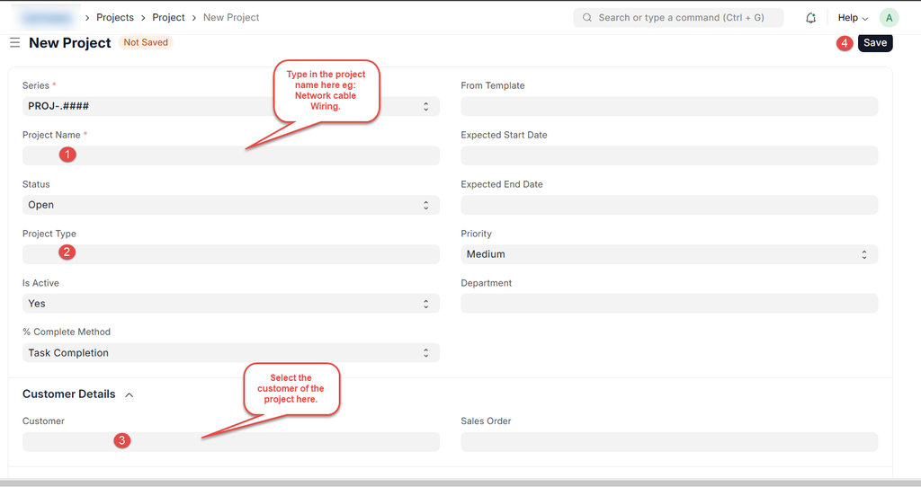Open the % Complete Method dropdown
The height and width of the screenshot is (487, 921).
click(x=230, y=353)
